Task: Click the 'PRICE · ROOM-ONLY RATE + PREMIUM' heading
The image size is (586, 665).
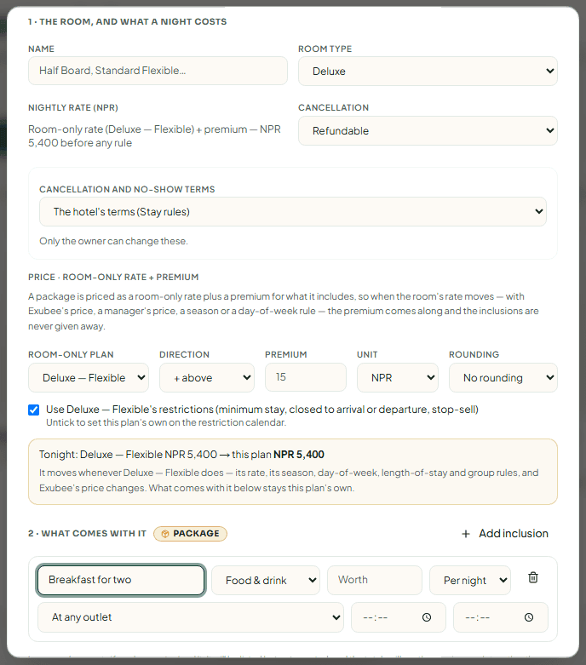Action: click(x=113, y=277)
